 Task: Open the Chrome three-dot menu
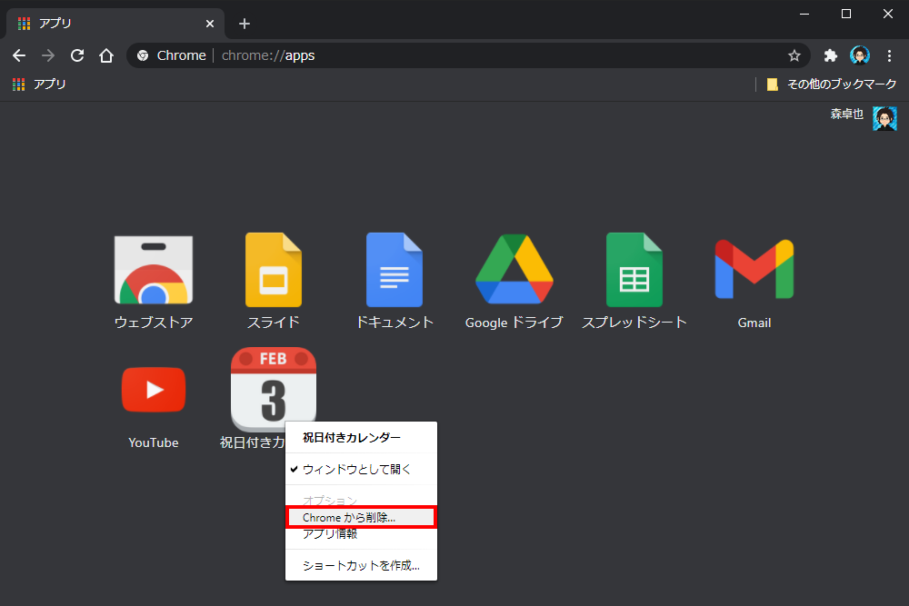coord(889,55)
